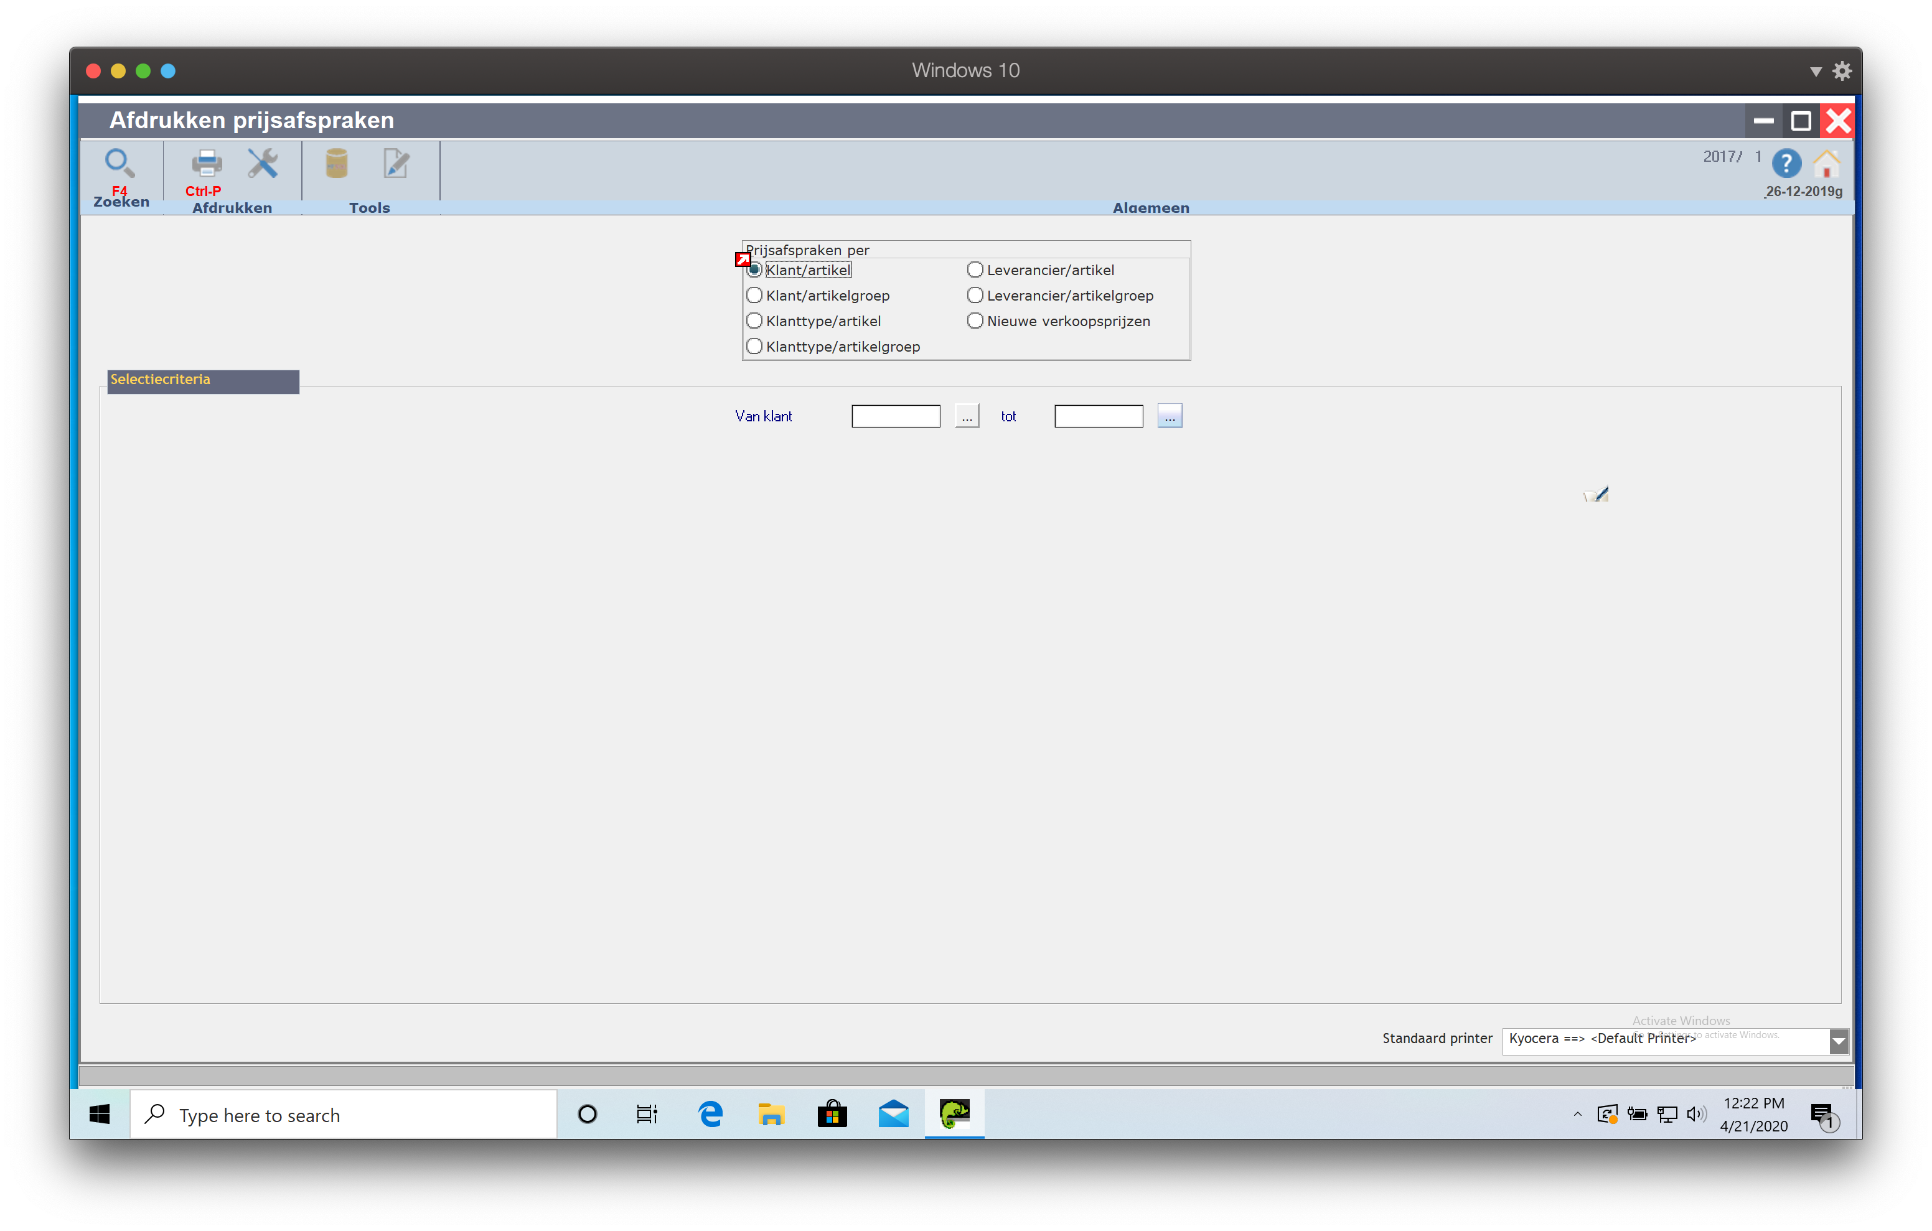
Task: Show hidden system tray icons
Action: pos(1577,1114)
